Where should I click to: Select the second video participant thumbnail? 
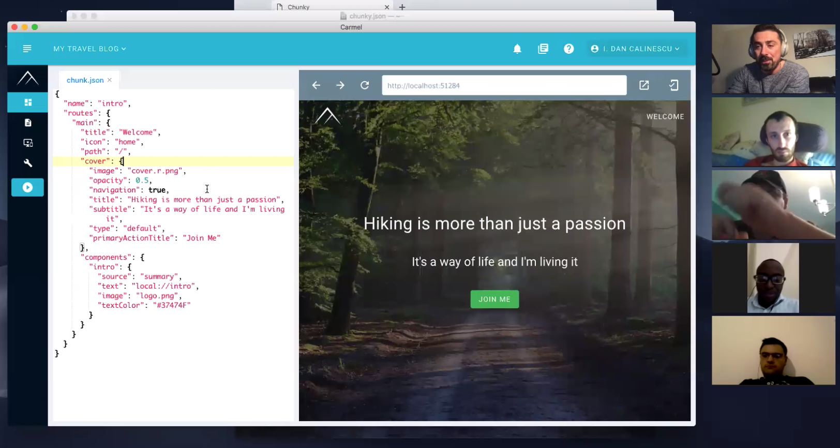coord(773,132)
